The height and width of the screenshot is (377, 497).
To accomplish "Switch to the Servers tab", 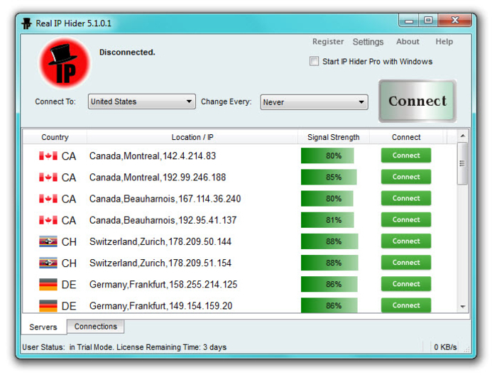I will (x=43, y=327).
